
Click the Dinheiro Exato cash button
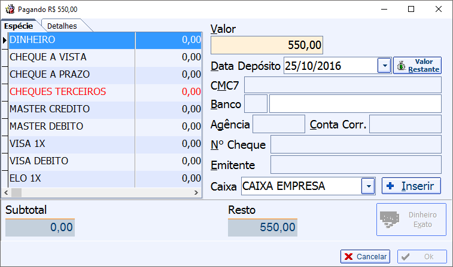pos(411,219)
